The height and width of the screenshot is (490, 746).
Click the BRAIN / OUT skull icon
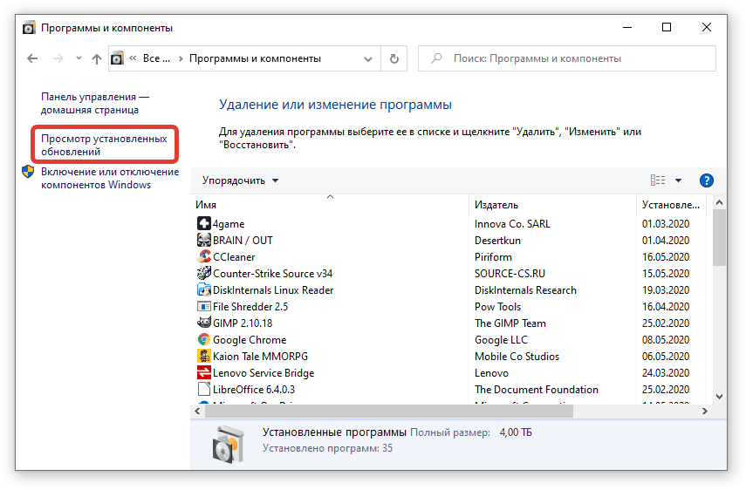[x=203, y=240]
